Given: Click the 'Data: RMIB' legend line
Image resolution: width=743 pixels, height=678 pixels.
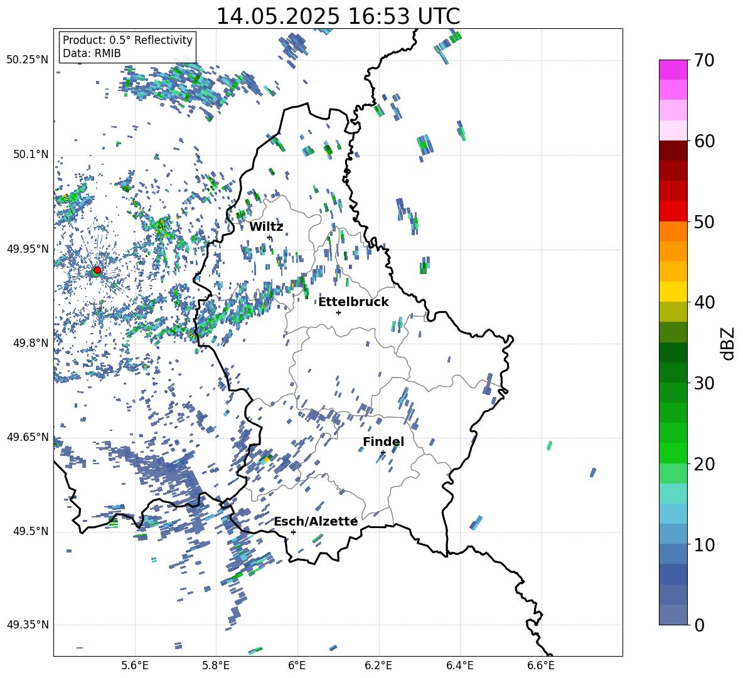Looking at the screenshot, I should coord(92,53).
